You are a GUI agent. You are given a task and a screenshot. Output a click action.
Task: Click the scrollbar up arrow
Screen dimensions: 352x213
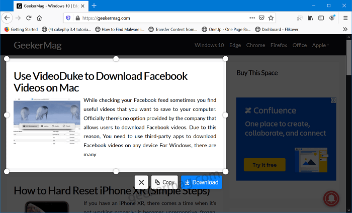tap(349, 37)
